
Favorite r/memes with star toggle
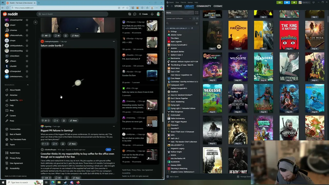pyautogui.click(x=27, y=30)
